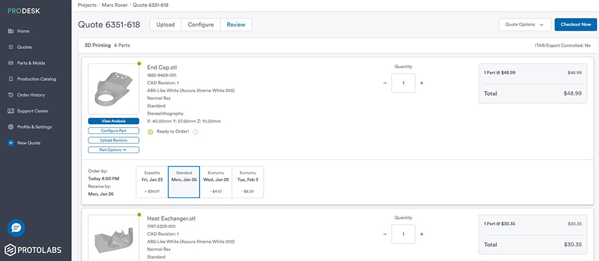The width and height of the screenshot is (599, 261).
Task: Start a New Quote with plus icon
Action: pos(11,143)
